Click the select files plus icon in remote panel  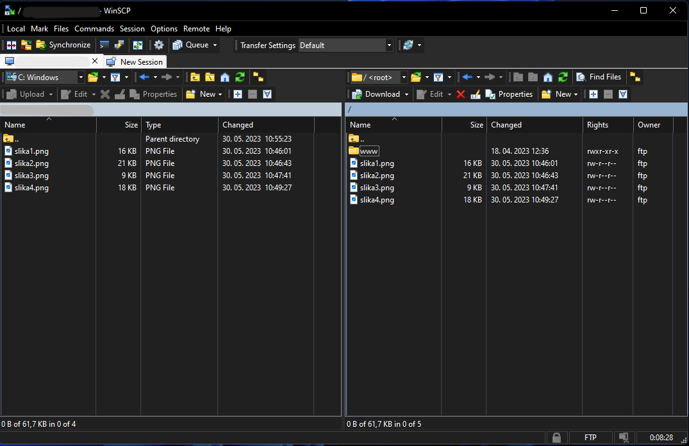pos(594,94)
